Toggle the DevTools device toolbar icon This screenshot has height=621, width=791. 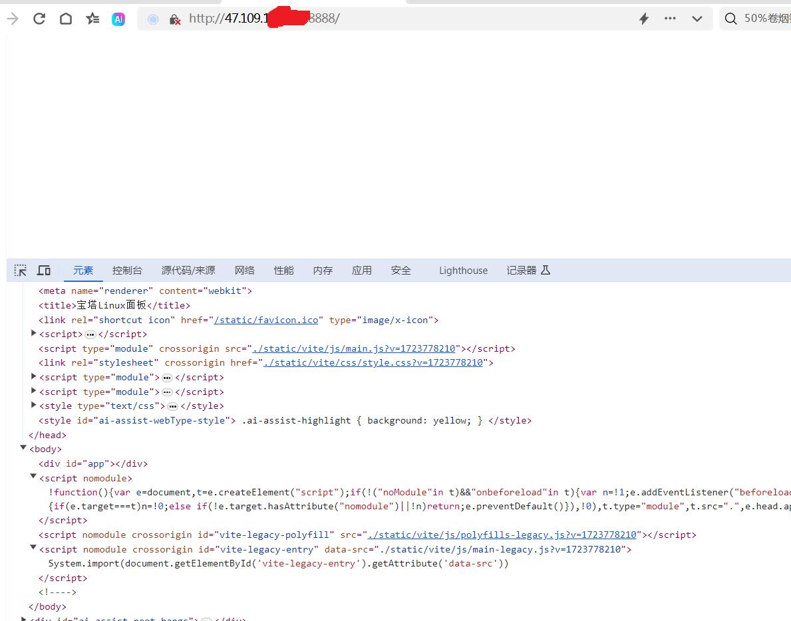point(44,271)
